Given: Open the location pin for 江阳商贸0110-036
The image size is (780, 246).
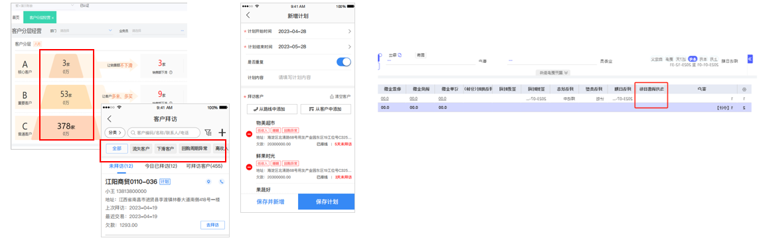Looking at the screenshot, I should point(209,182).
